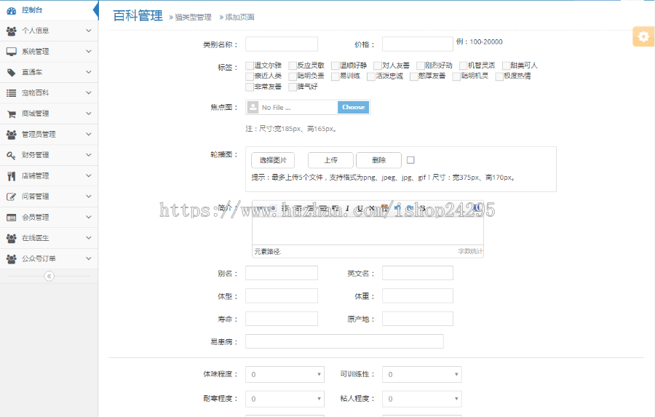Click the 直通车 tag icon
The height and width of the screenshot is (417, 655).
click(x=11, y=72)
